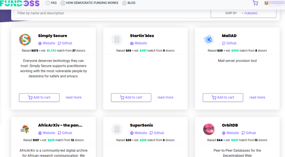285x157 pixels.
Task: Open the Startin'blox project title
Action: (x=142, y=36)
